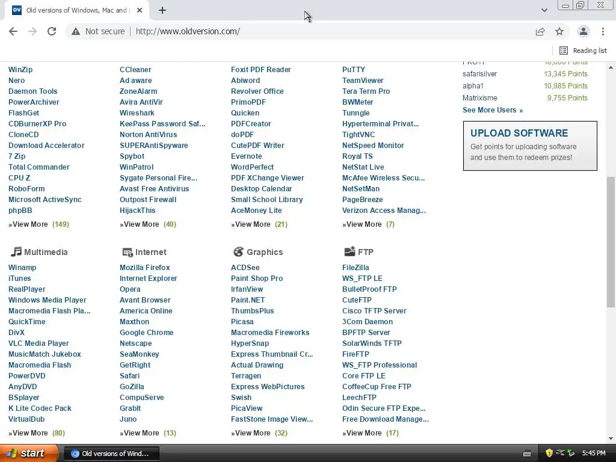View More security software link showing 40
The width and height of the screenshot is (616, 462).
148,224
